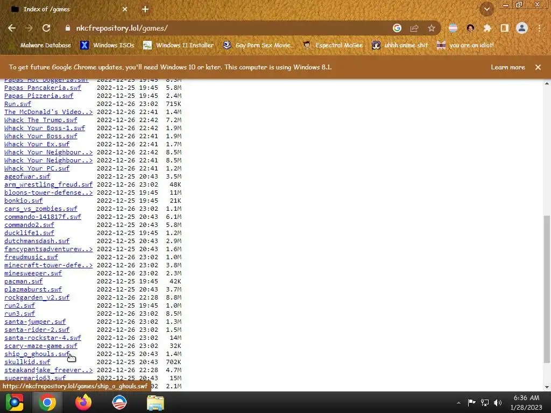This screenshot has width=551, height=413.
Task: Open uhhh anime shit bookmark
Action: point(400,45)
